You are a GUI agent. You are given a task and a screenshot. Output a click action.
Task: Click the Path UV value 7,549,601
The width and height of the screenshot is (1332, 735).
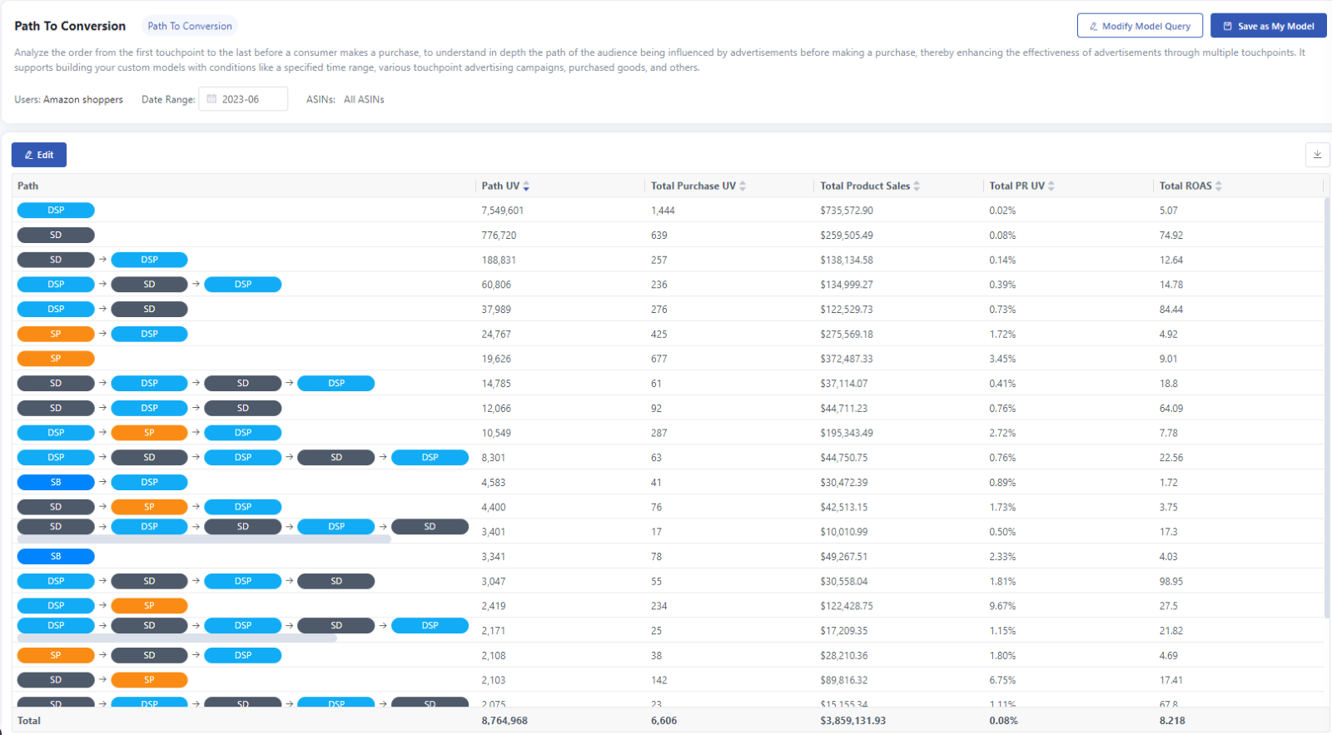click(503, 211)
